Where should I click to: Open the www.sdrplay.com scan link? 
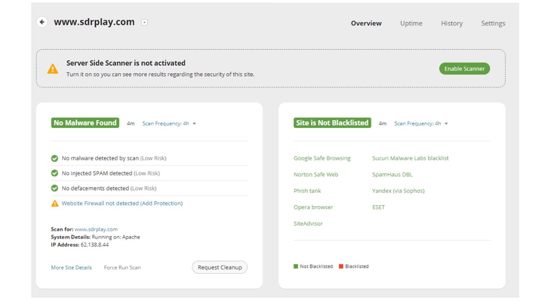[96, 229]
